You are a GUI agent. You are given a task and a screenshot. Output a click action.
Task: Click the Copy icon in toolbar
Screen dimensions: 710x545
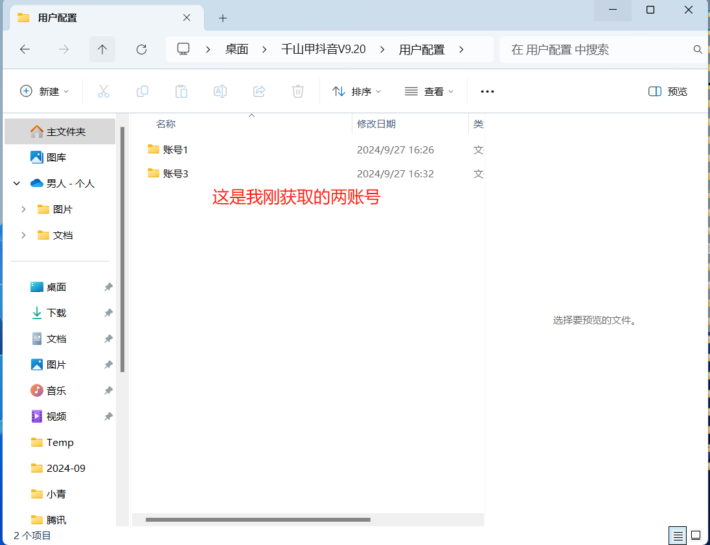tap(143, 91)
